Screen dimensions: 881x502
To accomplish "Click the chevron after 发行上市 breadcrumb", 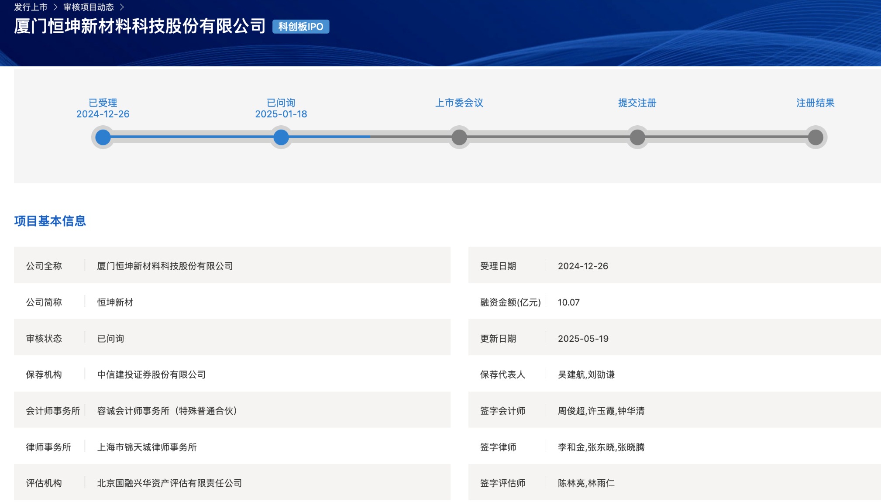I will [55, 7].
